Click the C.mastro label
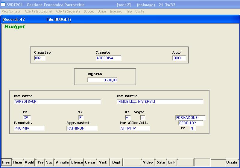240x168 pixels. 42,52
